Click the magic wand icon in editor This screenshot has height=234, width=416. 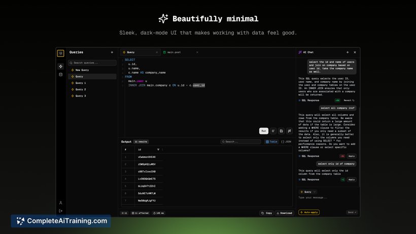point(289,131)
